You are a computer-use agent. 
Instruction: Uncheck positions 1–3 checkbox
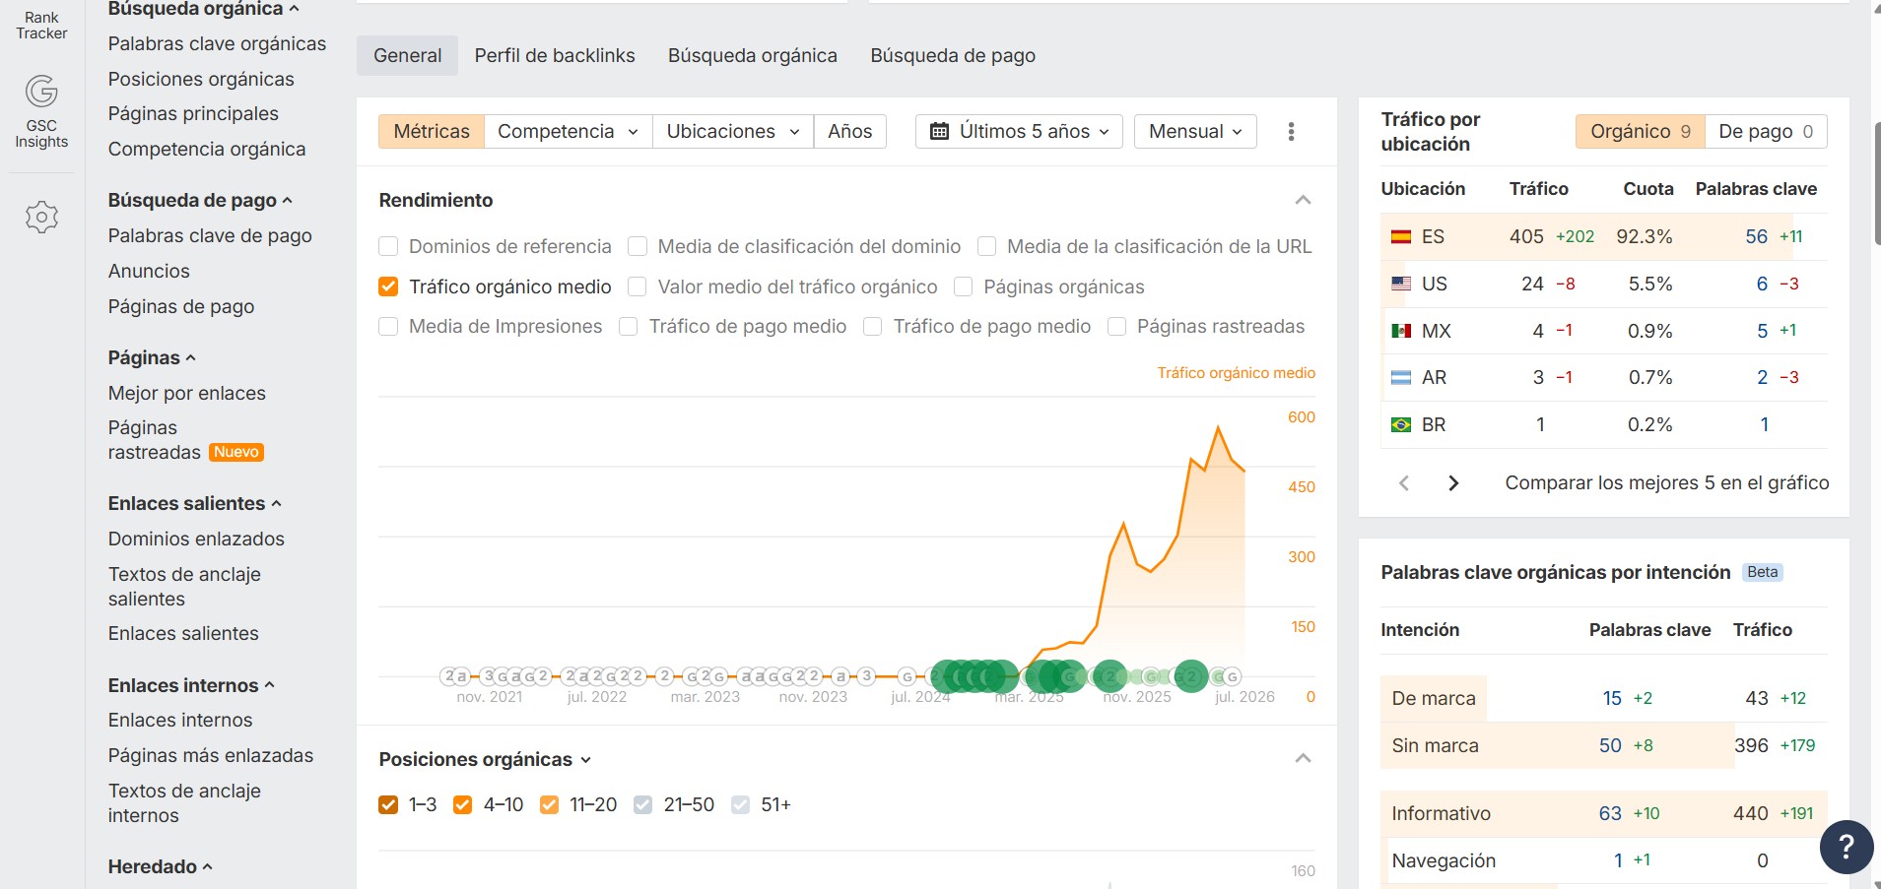click(x=388, y=804)
